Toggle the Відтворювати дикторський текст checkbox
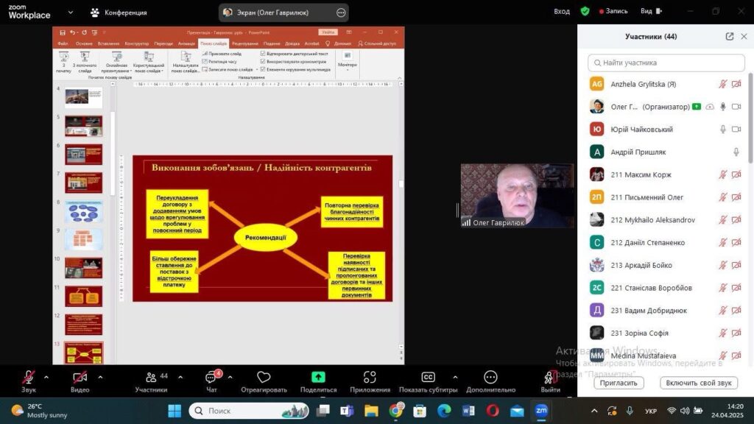The height and width of the screenshot is (424, 754). (264, 54)
